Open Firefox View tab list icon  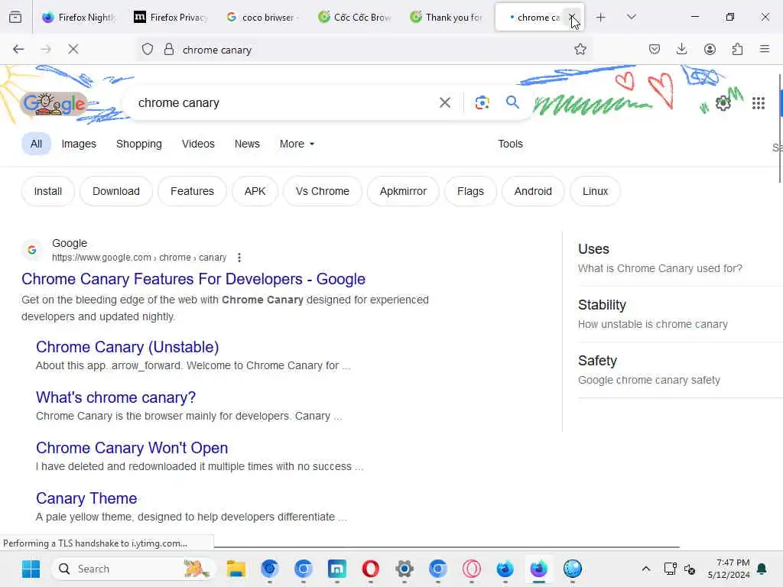click(x=15, y=18)
